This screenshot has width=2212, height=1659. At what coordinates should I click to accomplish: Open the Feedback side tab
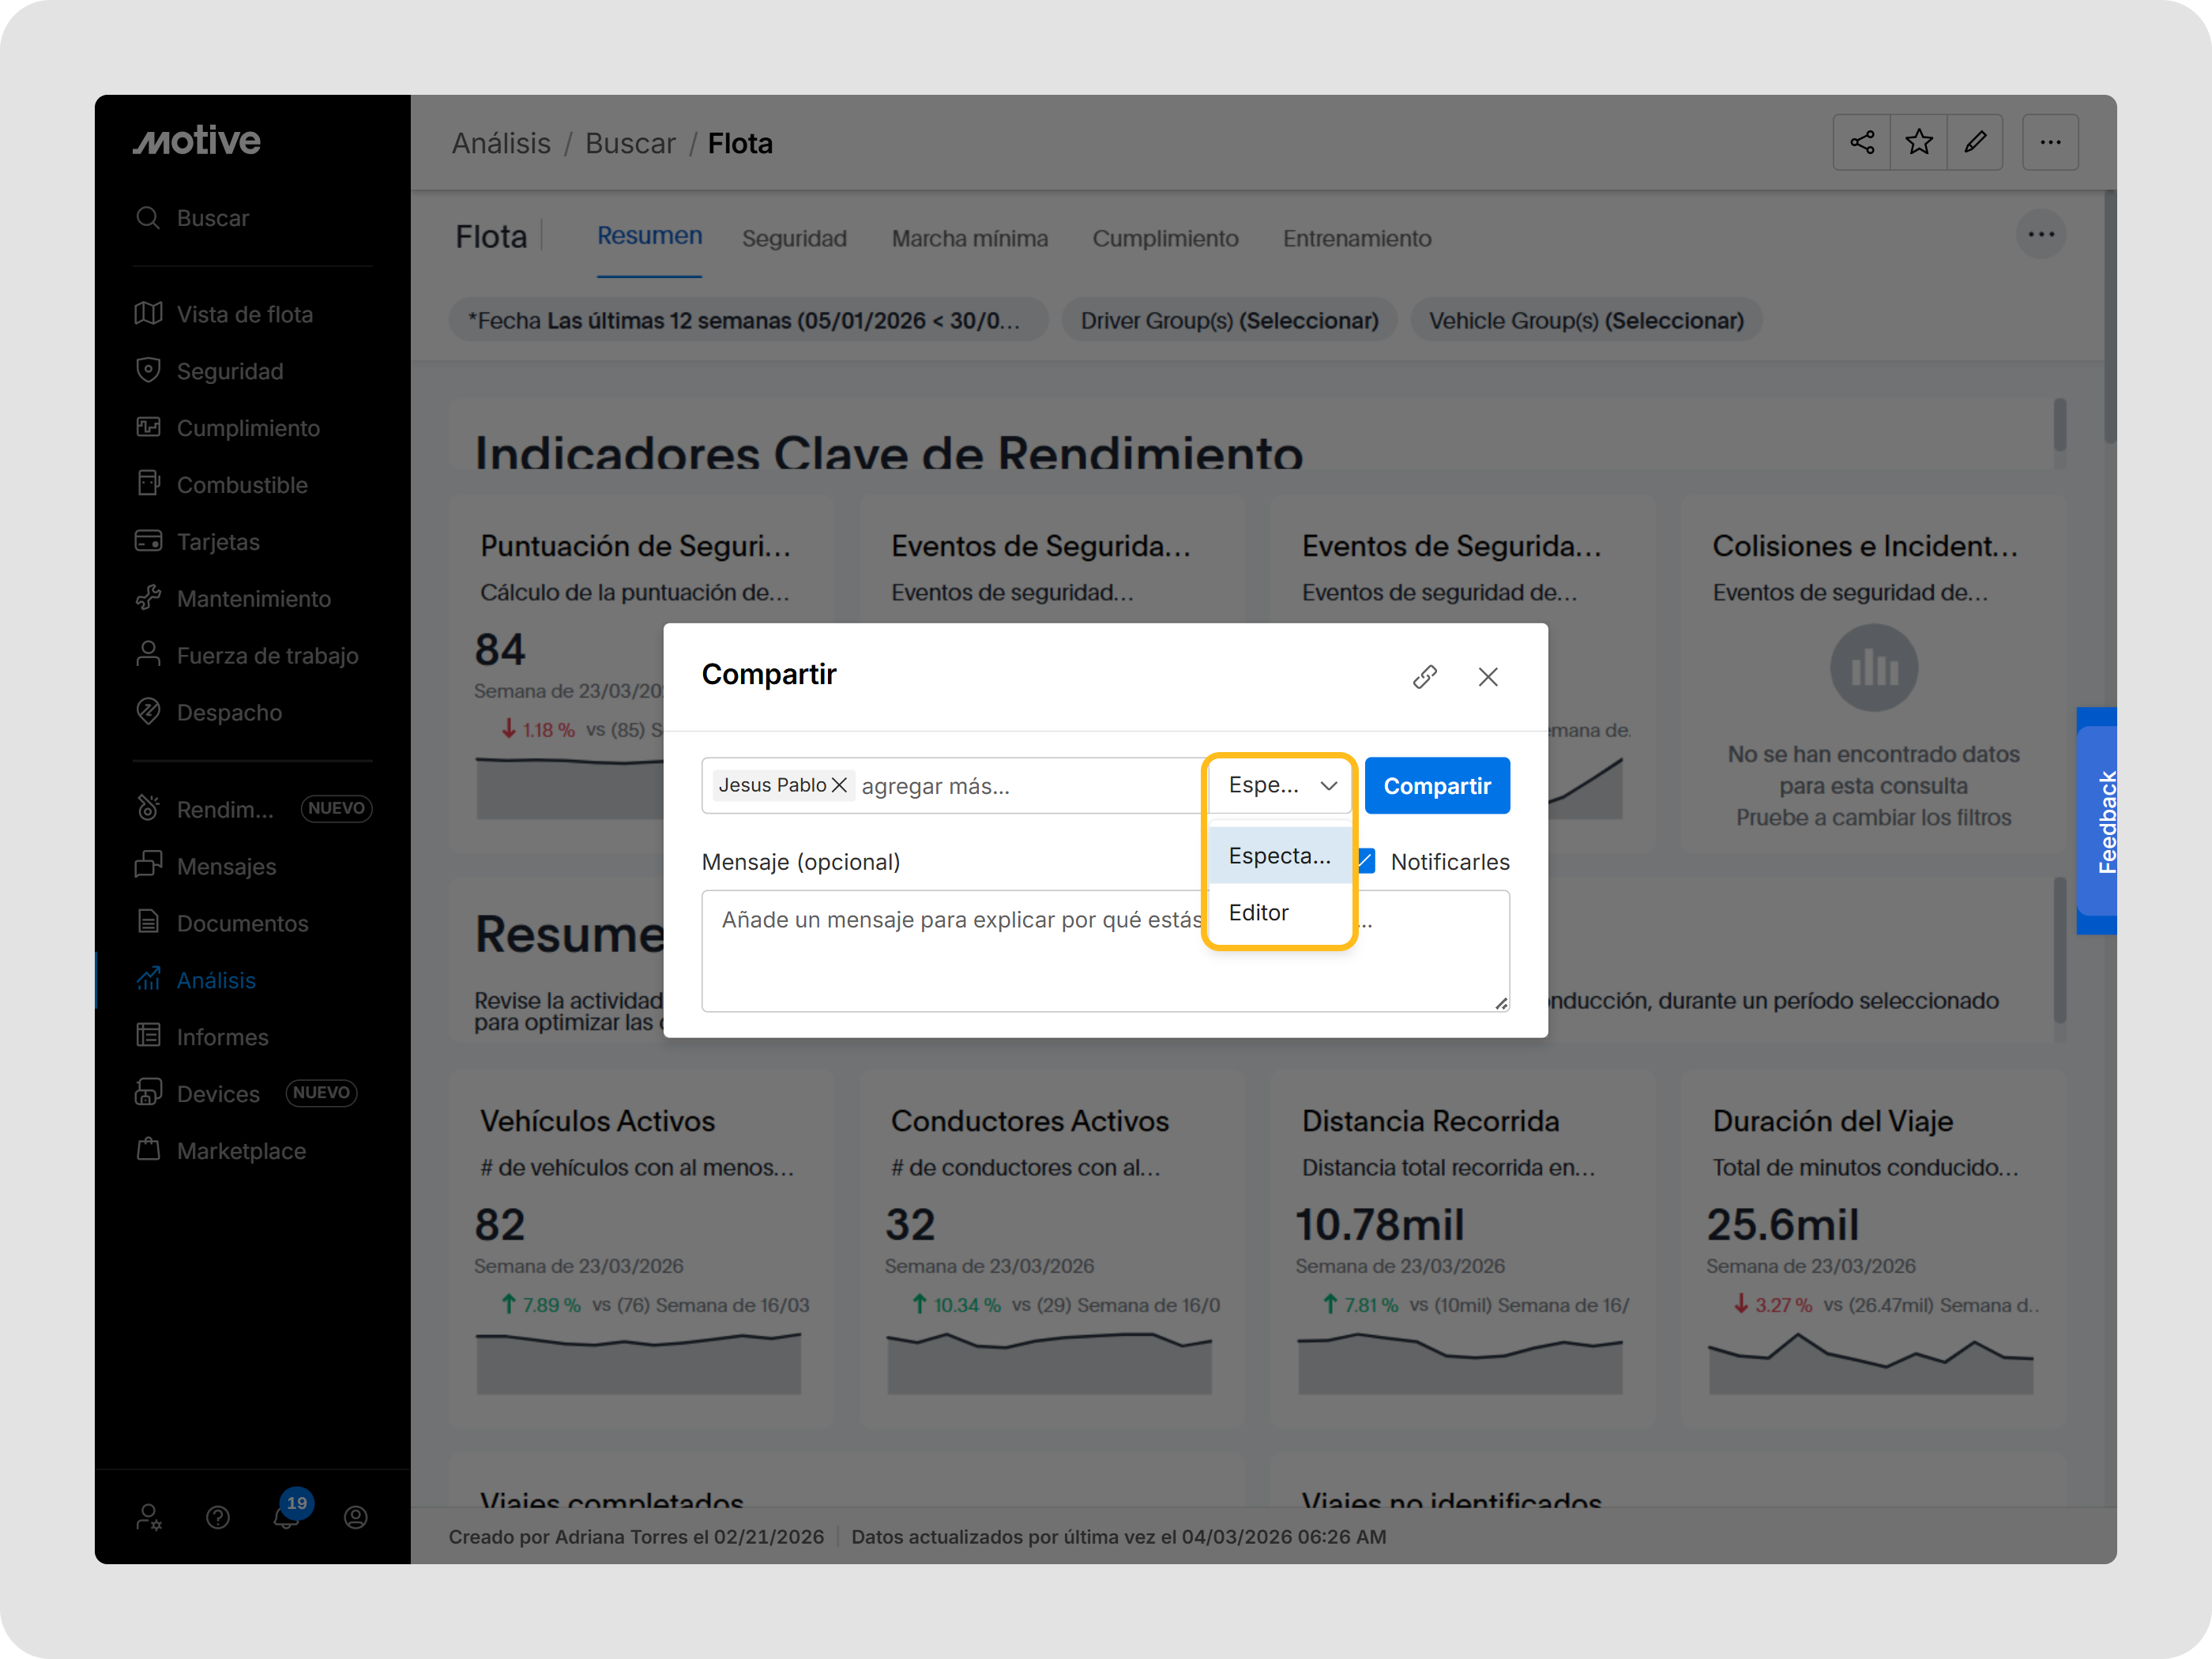[2098, 821]
